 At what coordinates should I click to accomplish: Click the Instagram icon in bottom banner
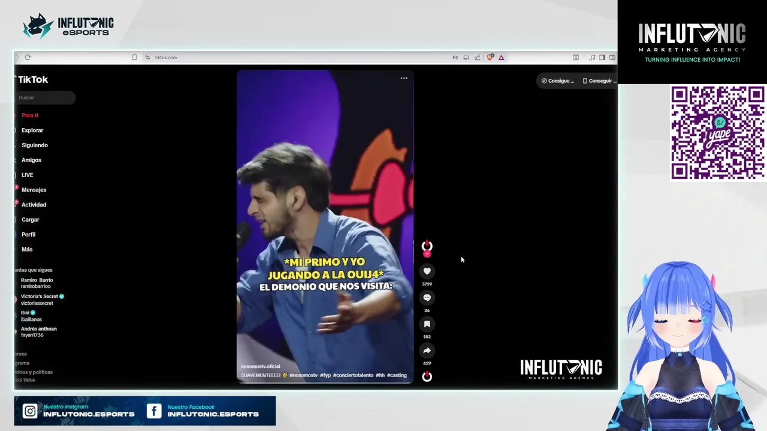click(x=30, y=411)
